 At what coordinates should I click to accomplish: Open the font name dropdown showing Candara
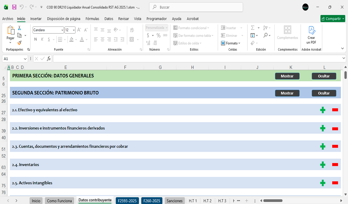[62, 30]
